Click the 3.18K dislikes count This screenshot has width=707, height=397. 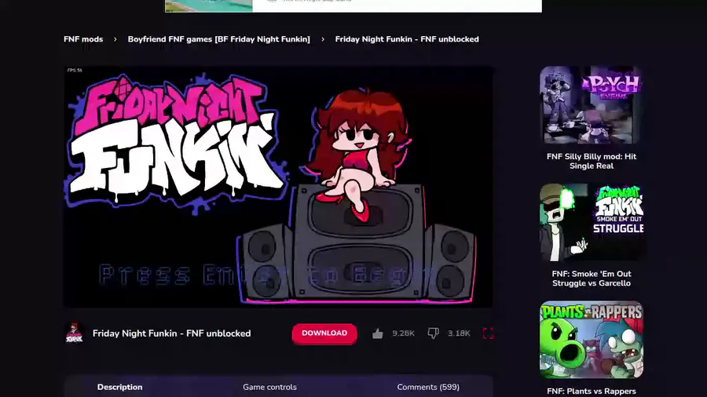(459, 333)
